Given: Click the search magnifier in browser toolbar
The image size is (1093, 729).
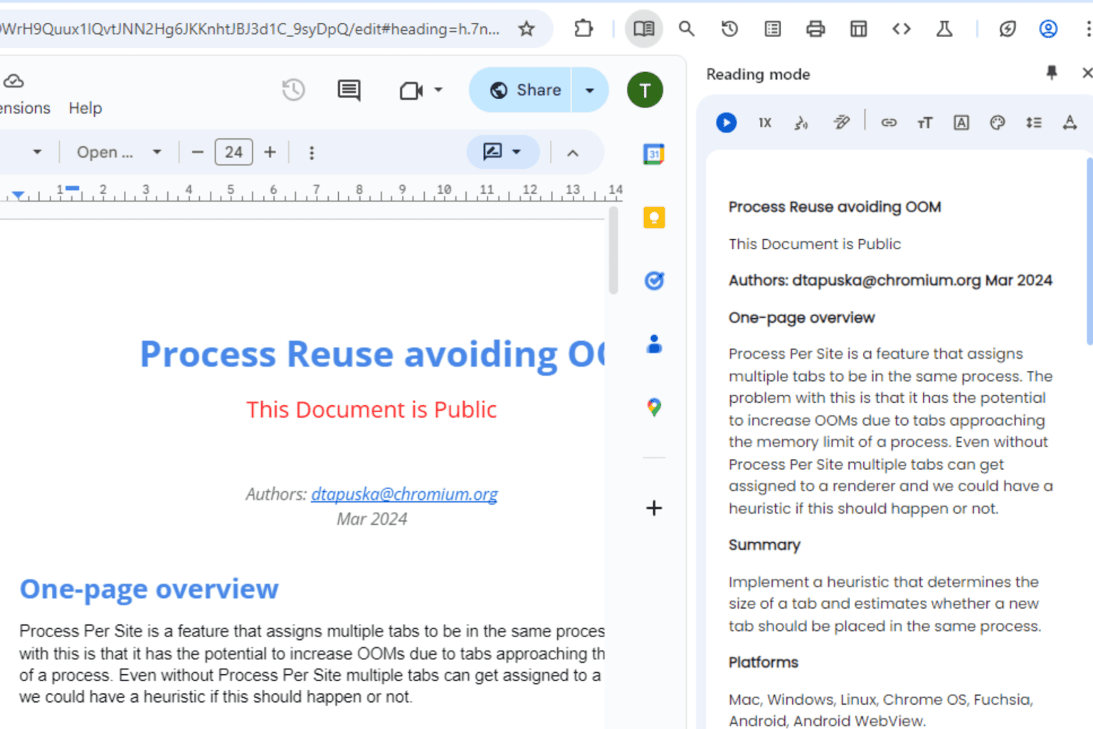Looking at the screenshot, I should [x=687, y=29].
